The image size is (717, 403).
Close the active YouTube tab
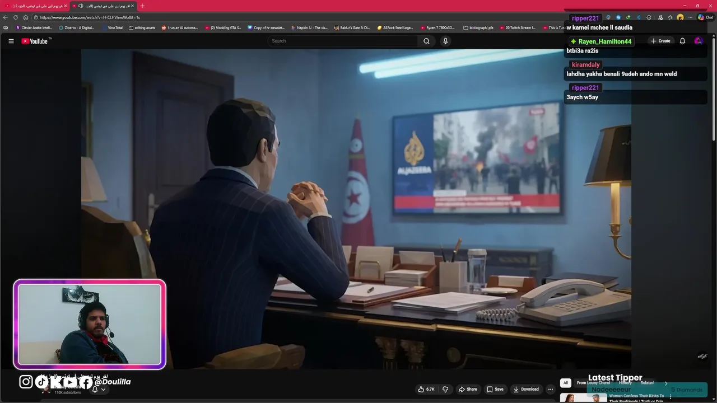[x=132, y=6]
